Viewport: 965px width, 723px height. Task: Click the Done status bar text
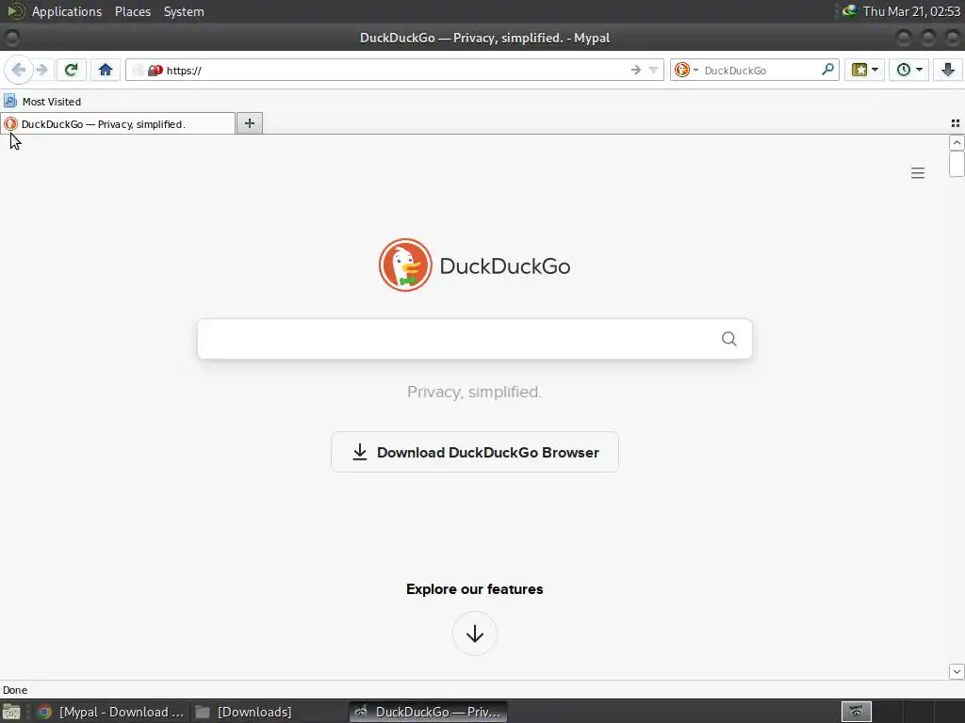(x=15, y=690)
